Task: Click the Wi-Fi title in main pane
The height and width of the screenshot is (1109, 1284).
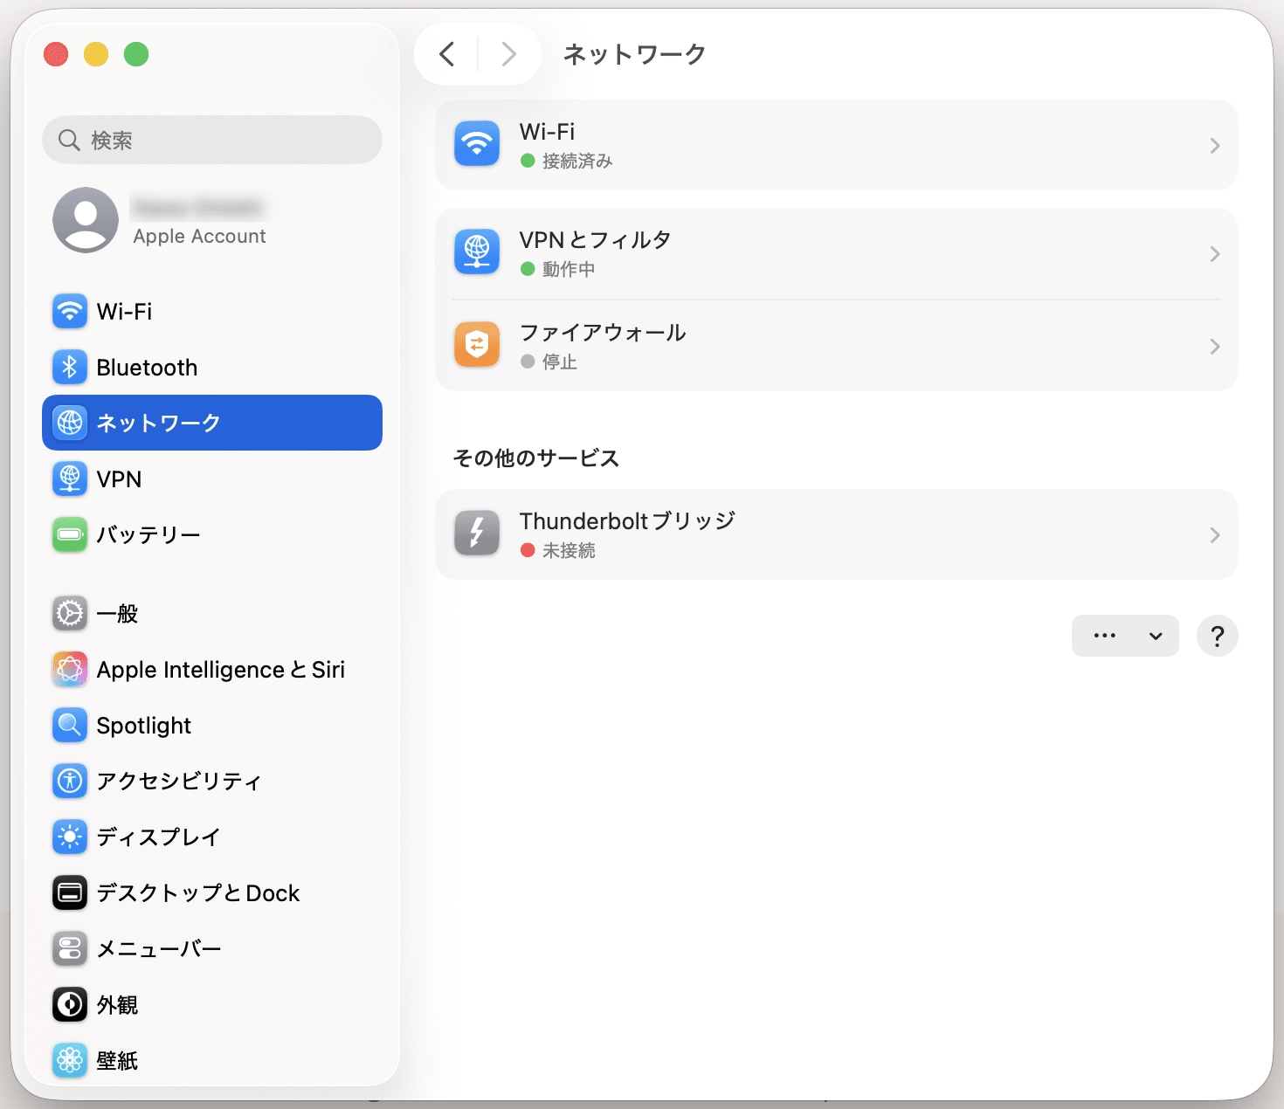Action: [x=547, y=132]
